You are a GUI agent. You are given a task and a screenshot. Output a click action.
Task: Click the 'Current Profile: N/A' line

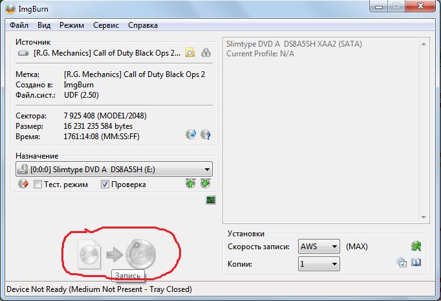coord(260,54)
